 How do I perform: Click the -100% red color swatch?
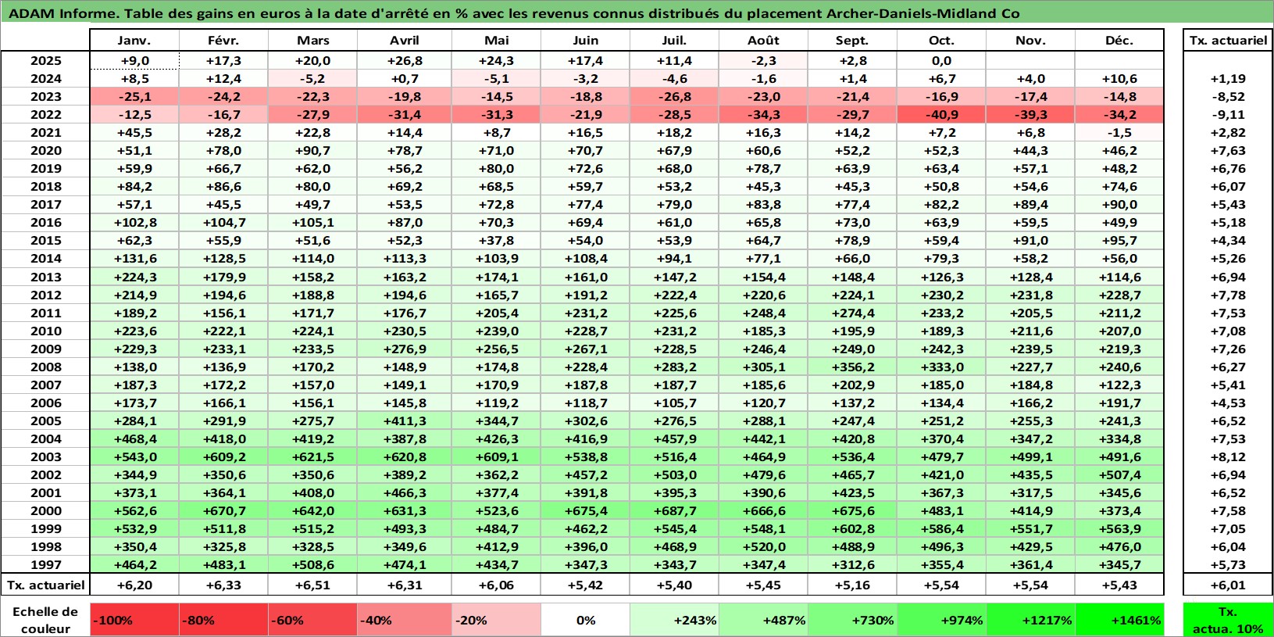coord(134,620)
